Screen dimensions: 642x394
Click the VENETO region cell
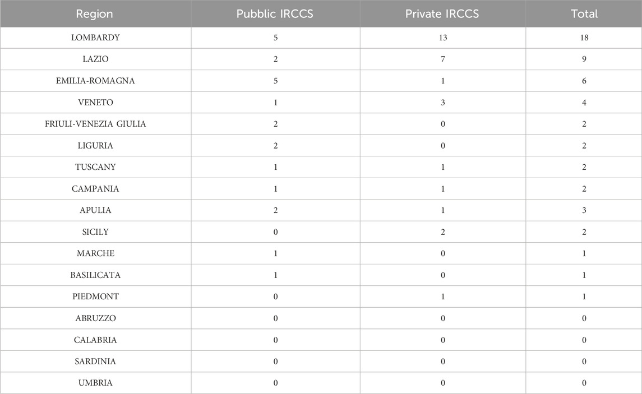[95, 103]
